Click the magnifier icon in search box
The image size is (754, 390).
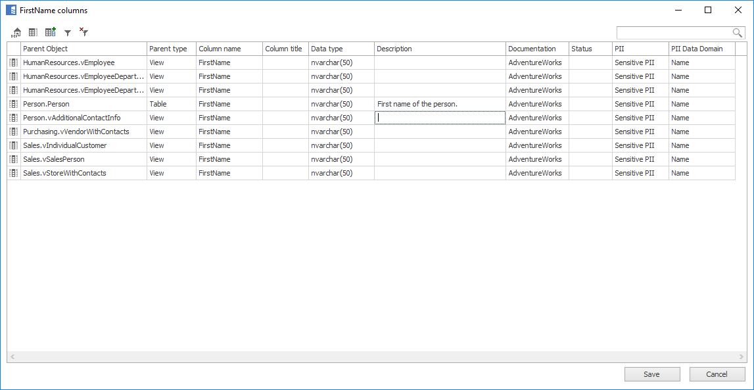pyautogui.click(x=738, y=33)
